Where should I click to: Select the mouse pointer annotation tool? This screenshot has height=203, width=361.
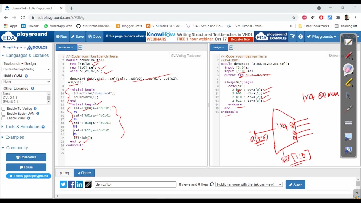point(348,96)
